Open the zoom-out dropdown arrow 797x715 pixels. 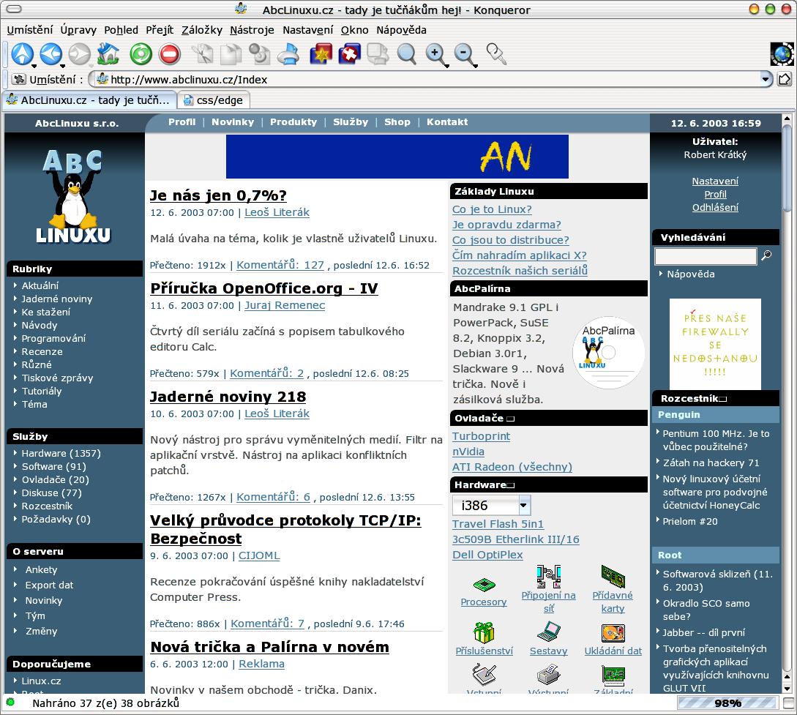point(475,66)
